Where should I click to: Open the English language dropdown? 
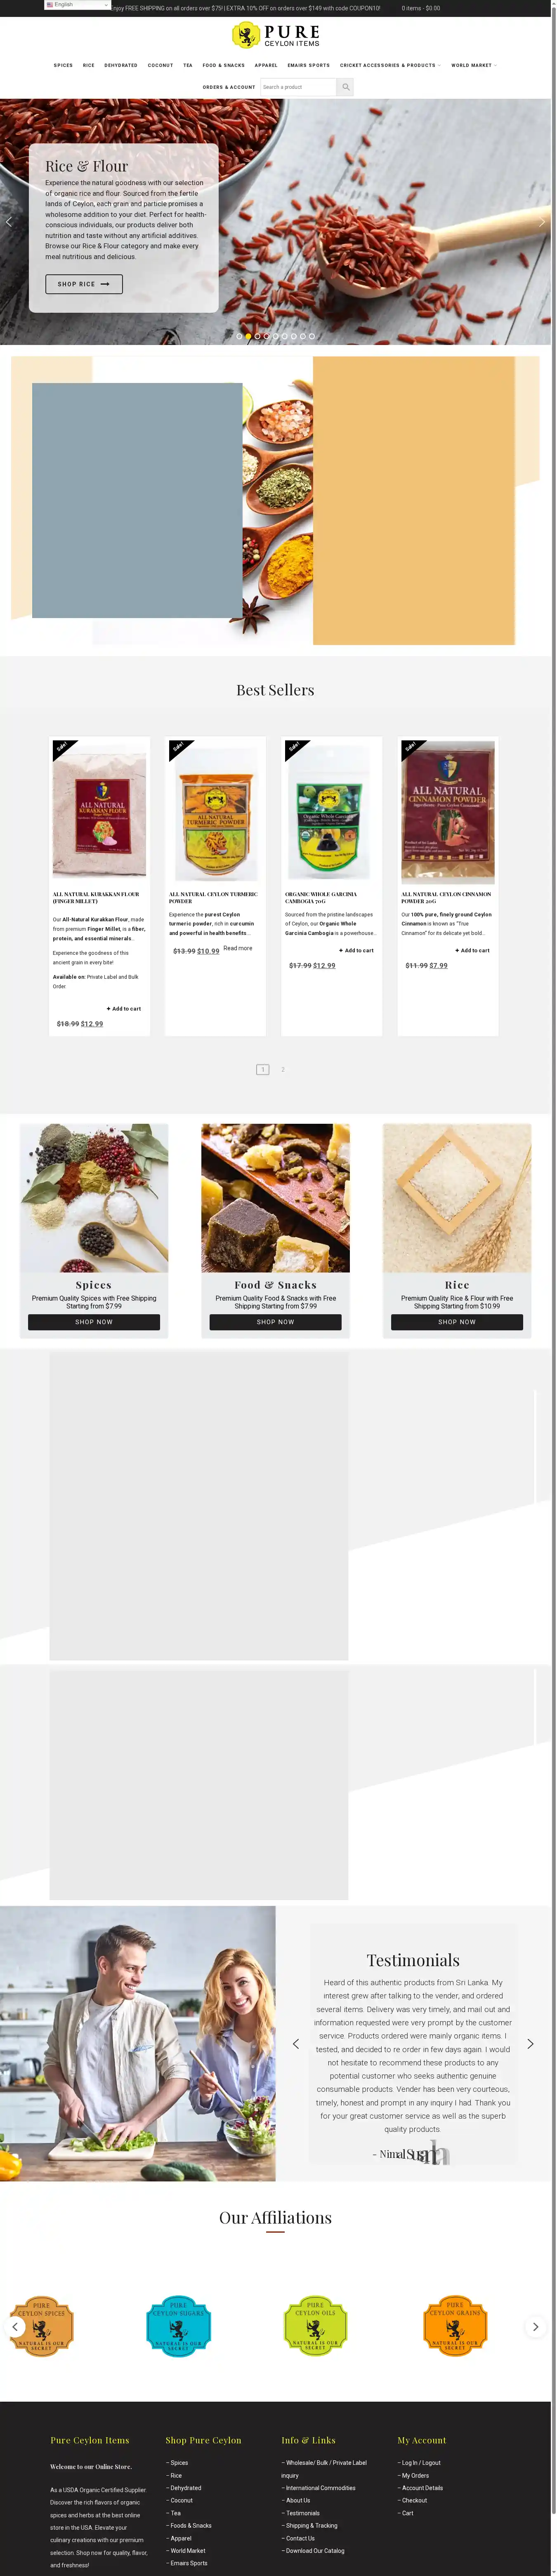(76, 5)
